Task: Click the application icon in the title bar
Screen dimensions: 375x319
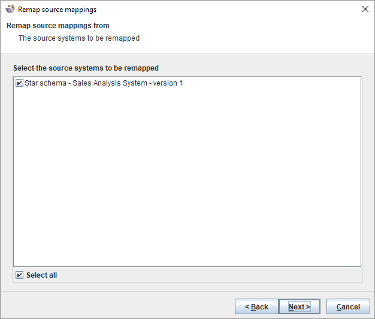Action: pyautogui.click(x=10, y=10)
